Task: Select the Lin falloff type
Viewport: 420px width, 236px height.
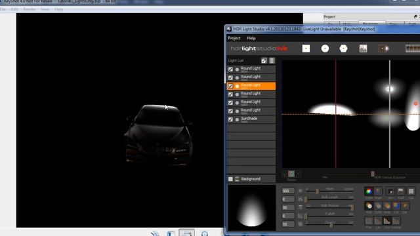Action: pyautogui.click(x=378, y=221)
